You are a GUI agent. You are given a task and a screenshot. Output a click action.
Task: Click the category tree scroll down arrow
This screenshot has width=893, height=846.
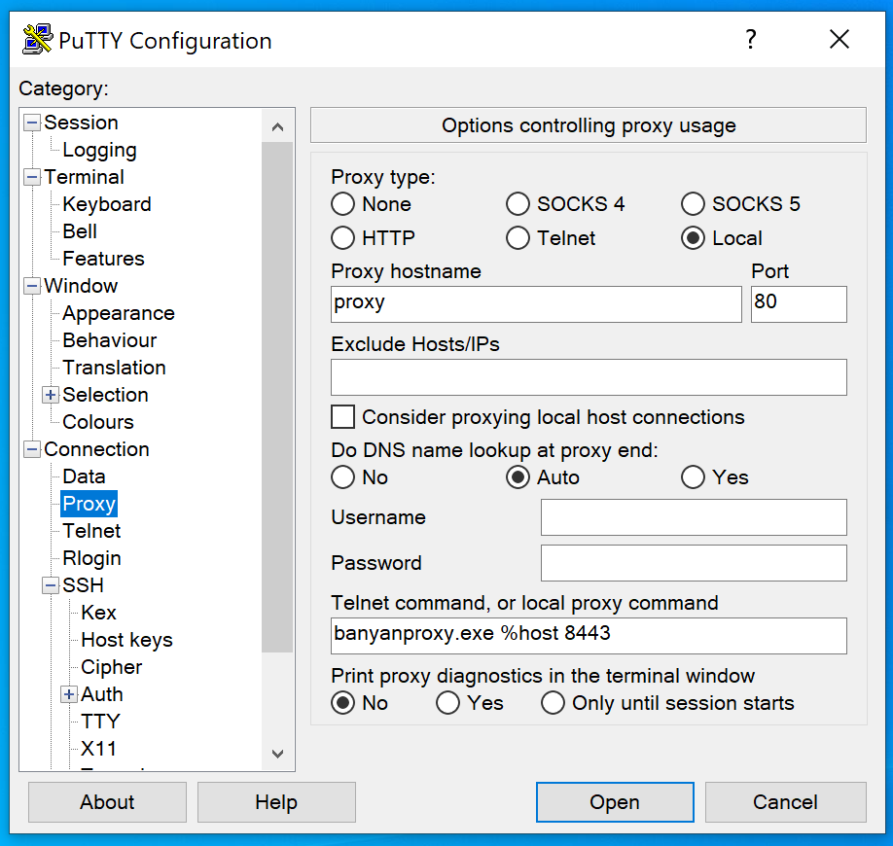pos(277,754)
